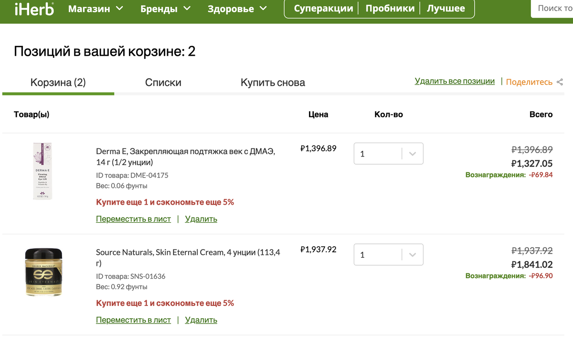Image resolution: width=573 pixels, height=344 pixels.
Task: Click the ID товара: DME-04175 text
Action: click(x=132, y=175)
